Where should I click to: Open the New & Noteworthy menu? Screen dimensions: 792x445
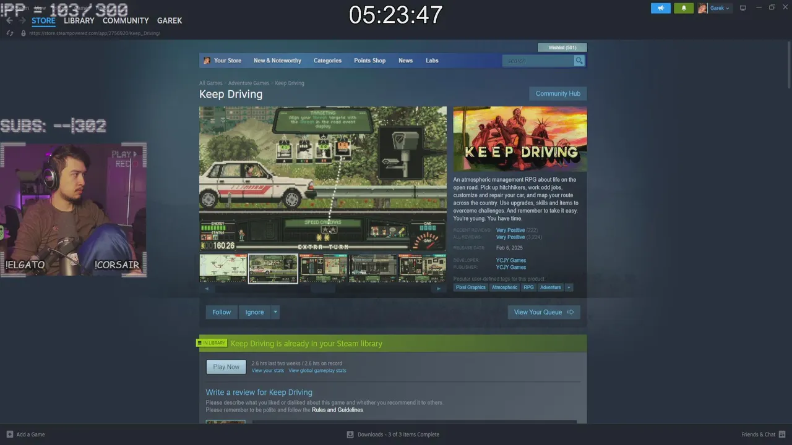coord(277,61)
